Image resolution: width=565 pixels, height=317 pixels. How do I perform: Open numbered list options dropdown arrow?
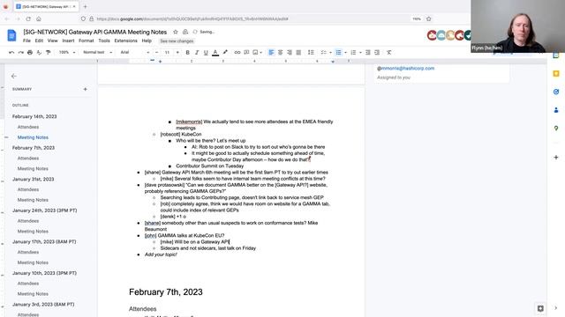[x=360, y=53]
